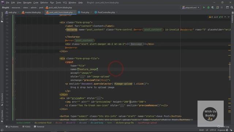Open the Refactor menu
Image resolution: width=234 pixels, height=132 pixels.
(44, 3)
